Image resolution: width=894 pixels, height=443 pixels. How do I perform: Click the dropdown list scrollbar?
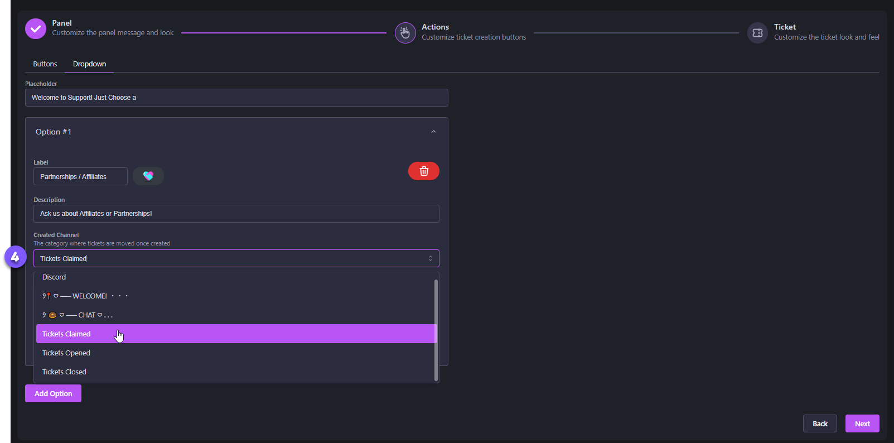[x=436, y=329]
